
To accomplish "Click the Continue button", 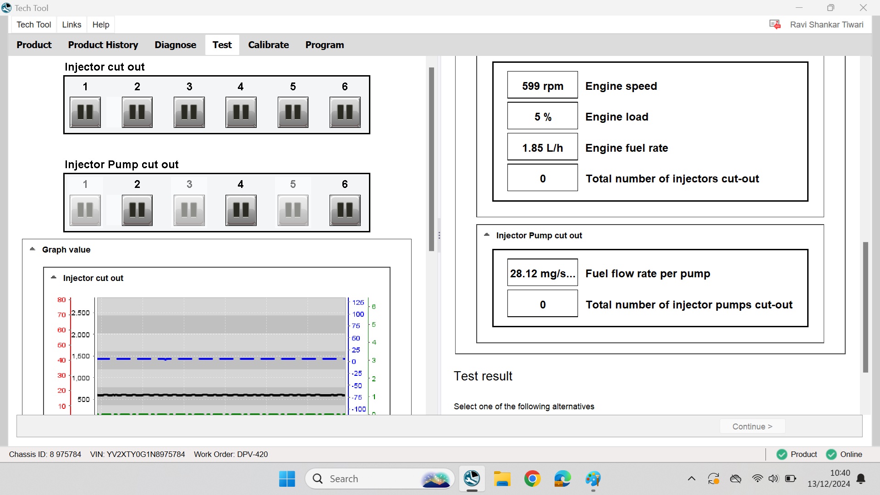I will click(752, 426).
